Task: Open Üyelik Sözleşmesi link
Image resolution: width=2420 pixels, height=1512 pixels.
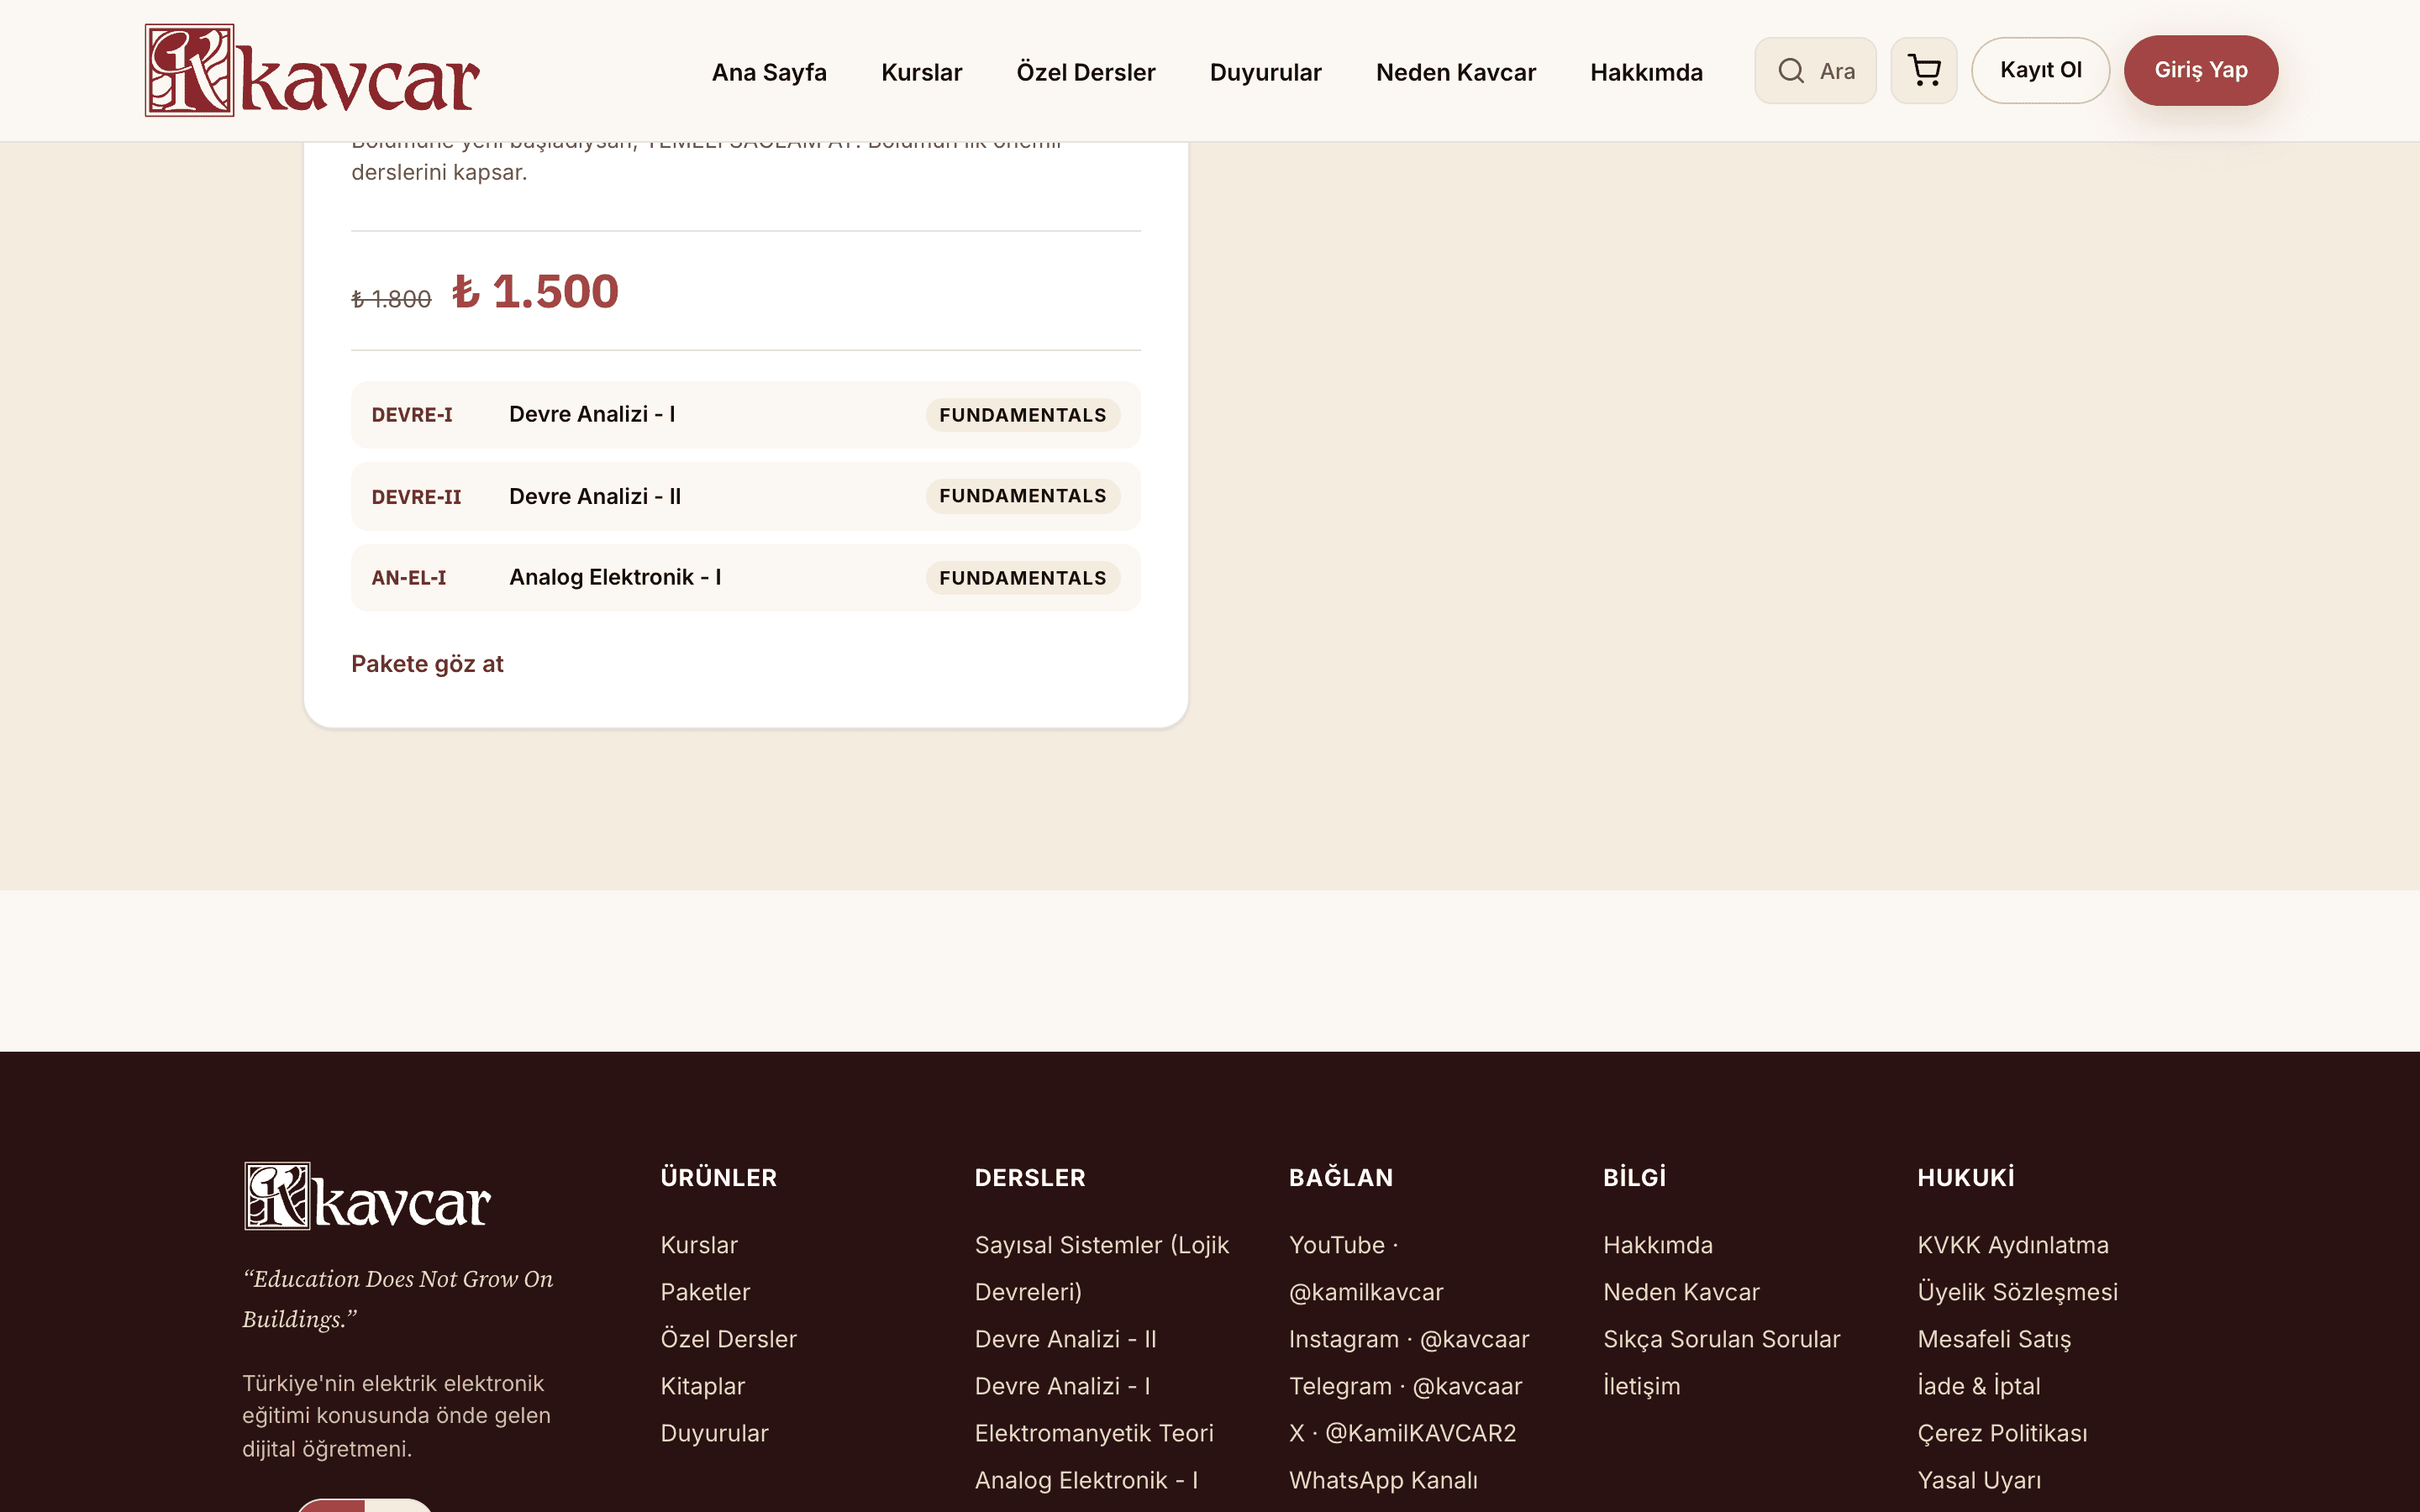Action: pos(2018,1292)
